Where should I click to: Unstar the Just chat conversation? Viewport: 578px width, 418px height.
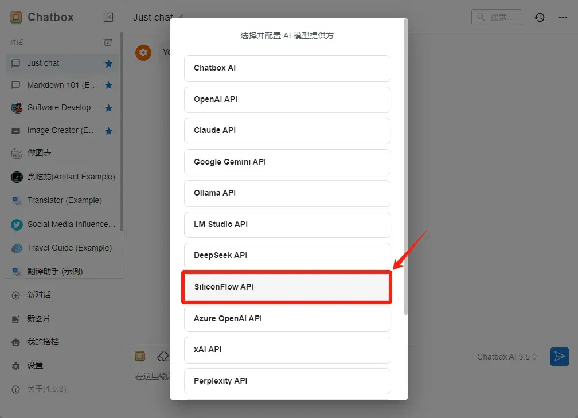[x=108, y=64]
